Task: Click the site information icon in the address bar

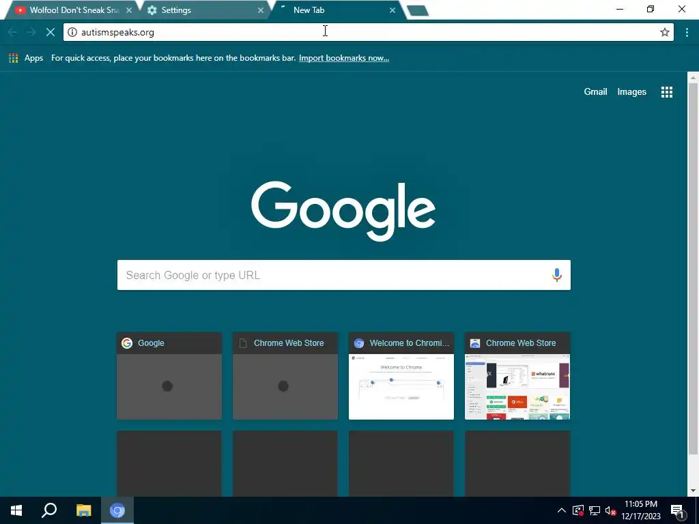Action: point(72,32)
